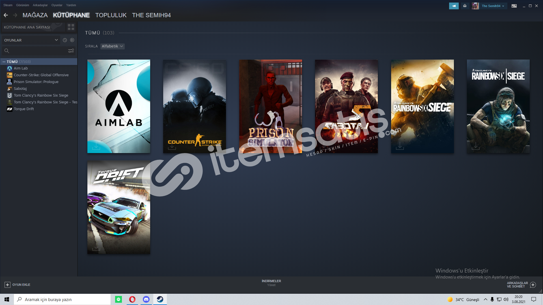Click download icon on Aimlab cover
Viewport: 543px width, 305px height.
[96, 146]
